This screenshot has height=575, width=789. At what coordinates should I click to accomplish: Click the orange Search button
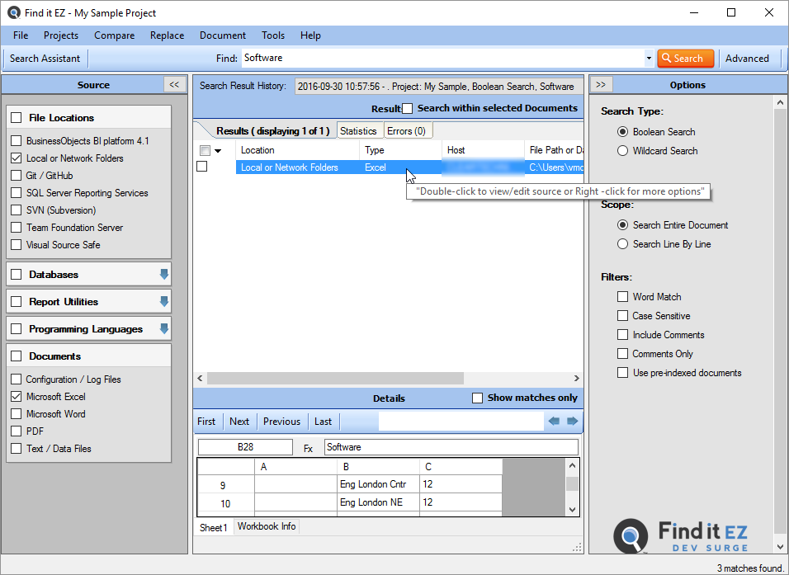685,59
